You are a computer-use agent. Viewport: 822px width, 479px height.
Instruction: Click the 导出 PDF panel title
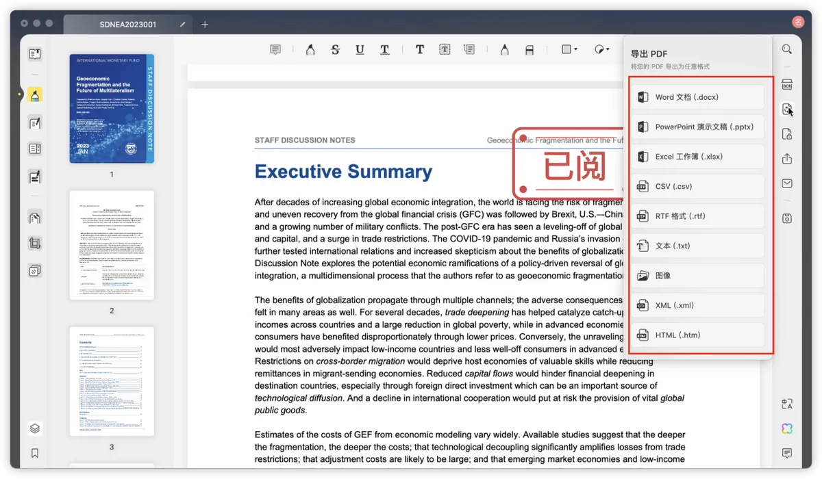[649, 53]
